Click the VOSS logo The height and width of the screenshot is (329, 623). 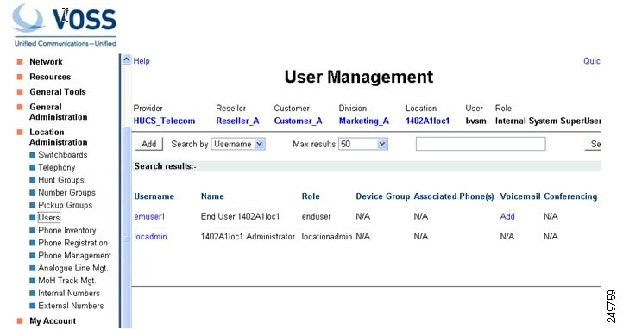point(65,25)
